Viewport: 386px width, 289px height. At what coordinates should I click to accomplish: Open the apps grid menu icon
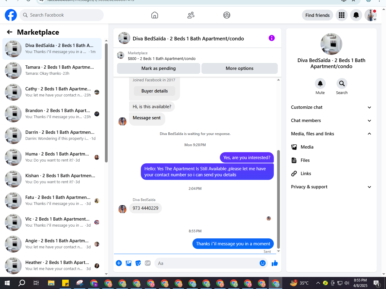point(342,15)
